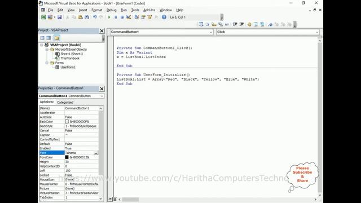Open the File menu
361x203 pixels.
50,10
